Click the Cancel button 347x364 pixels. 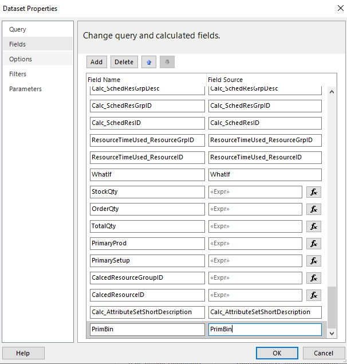coord(324,353)
